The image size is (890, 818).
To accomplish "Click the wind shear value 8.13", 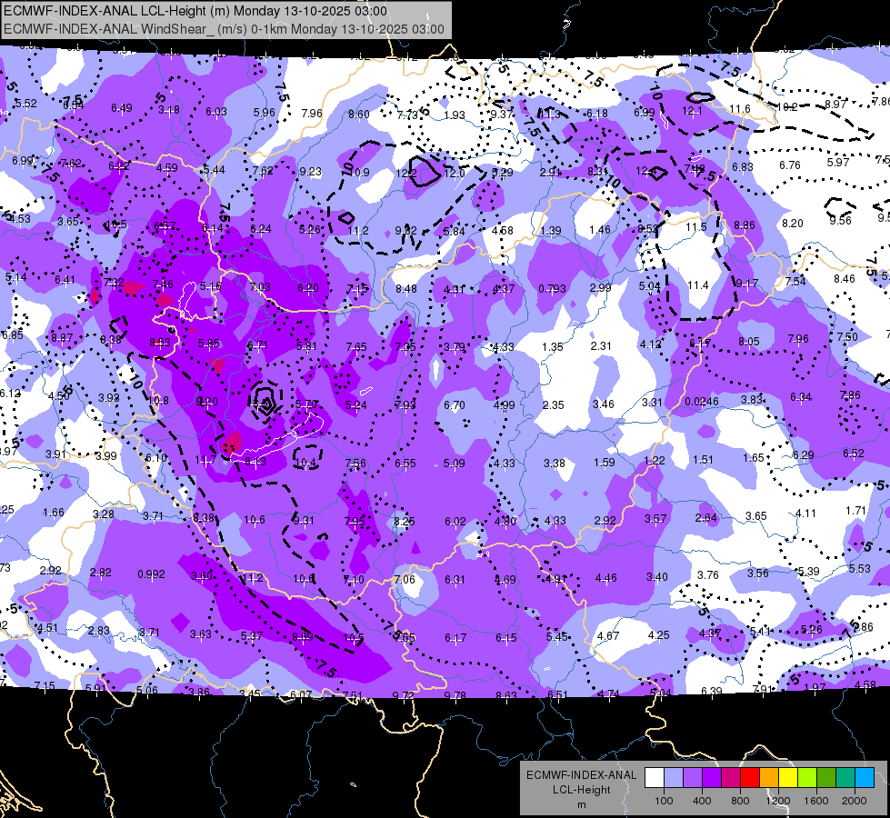I will pyautogui.click(x=255, y=462).
